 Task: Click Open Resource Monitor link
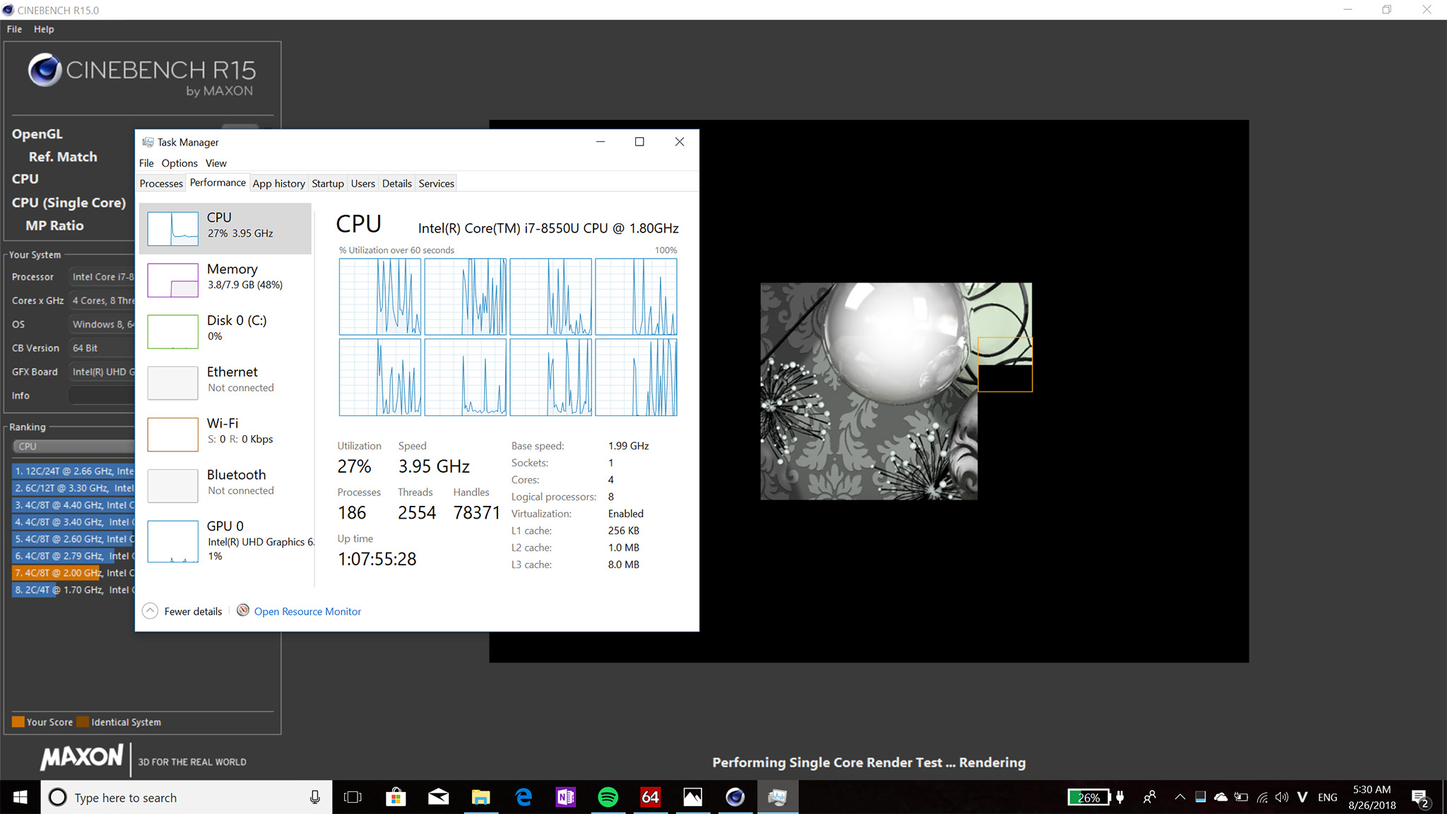pyautogui.click(x=307, y=611)
